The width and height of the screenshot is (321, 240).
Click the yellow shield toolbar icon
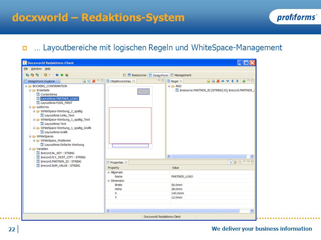click(46, 75)
